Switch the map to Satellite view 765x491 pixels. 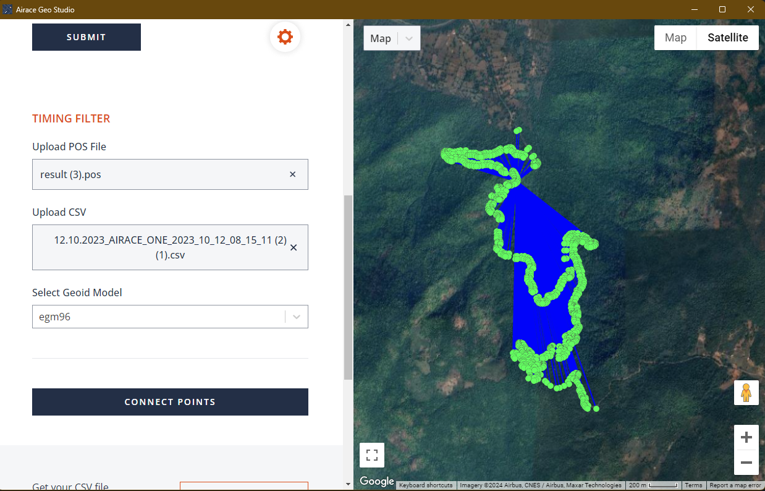727,37
